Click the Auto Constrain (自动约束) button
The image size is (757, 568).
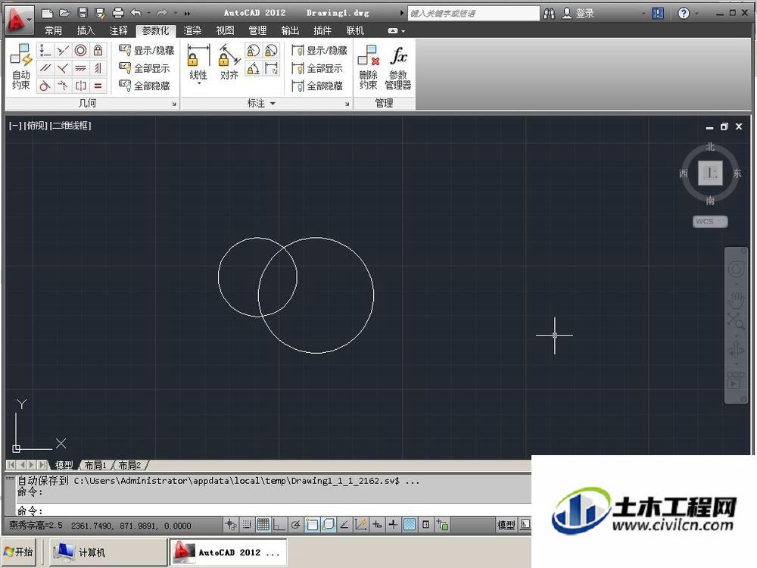21,66
